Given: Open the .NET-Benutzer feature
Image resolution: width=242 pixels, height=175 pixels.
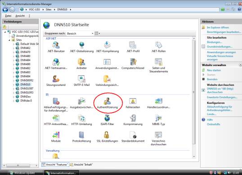Looking at the screenshot, I should (56, 47).
